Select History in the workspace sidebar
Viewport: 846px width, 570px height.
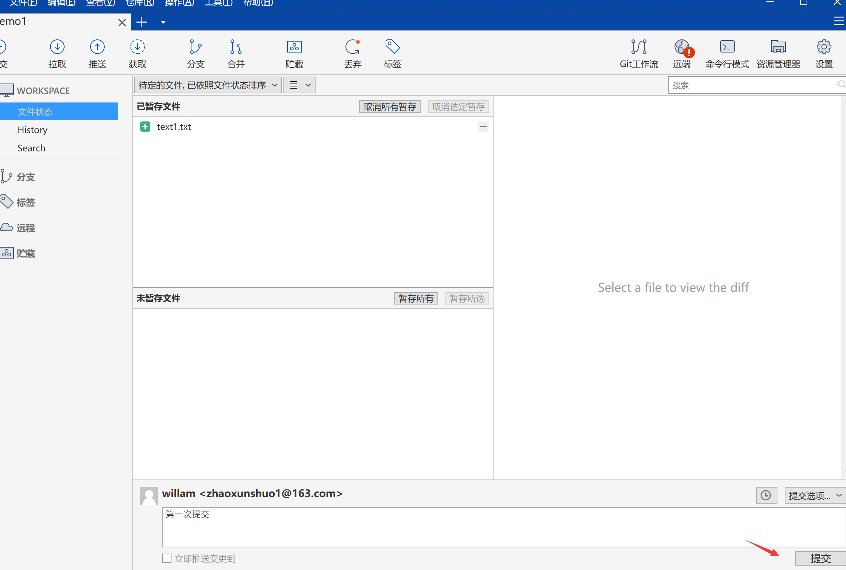point(32,130)
